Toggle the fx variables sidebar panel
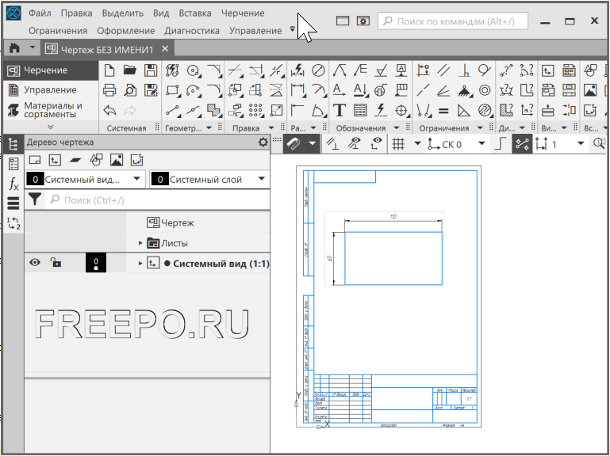 13,184
